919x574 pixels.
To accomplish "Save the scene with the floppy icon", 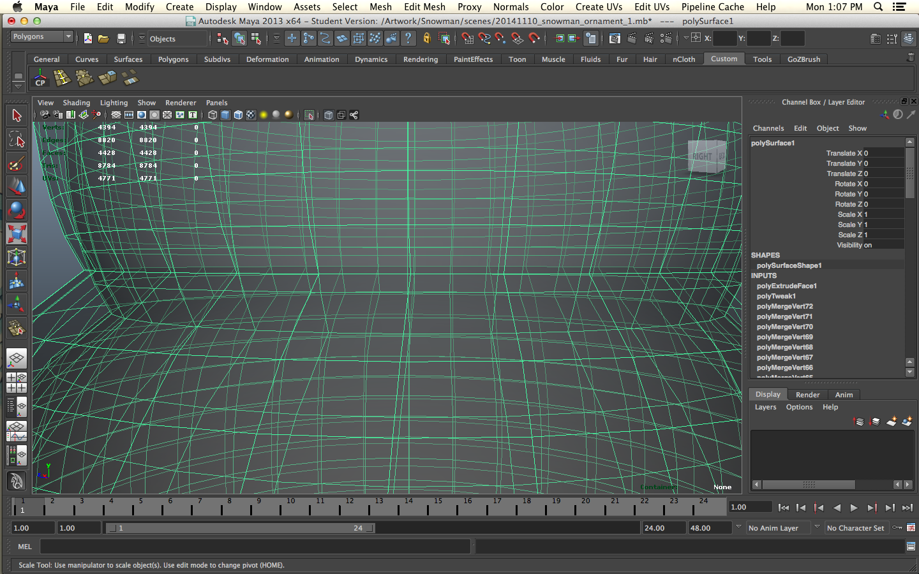I will point(121,38).
